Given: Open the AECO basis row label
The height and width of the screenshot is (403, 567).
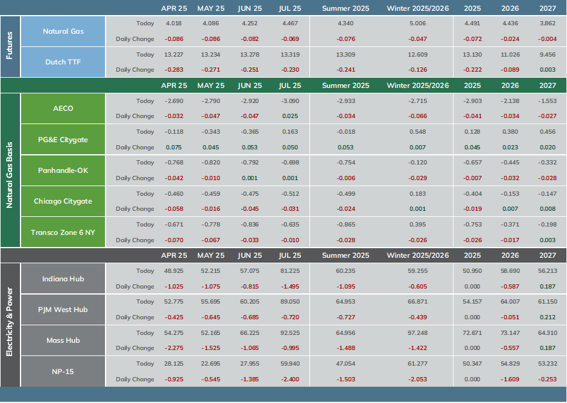Looking at the screenshot, I should pyautogui.click(x=63, y=108).
